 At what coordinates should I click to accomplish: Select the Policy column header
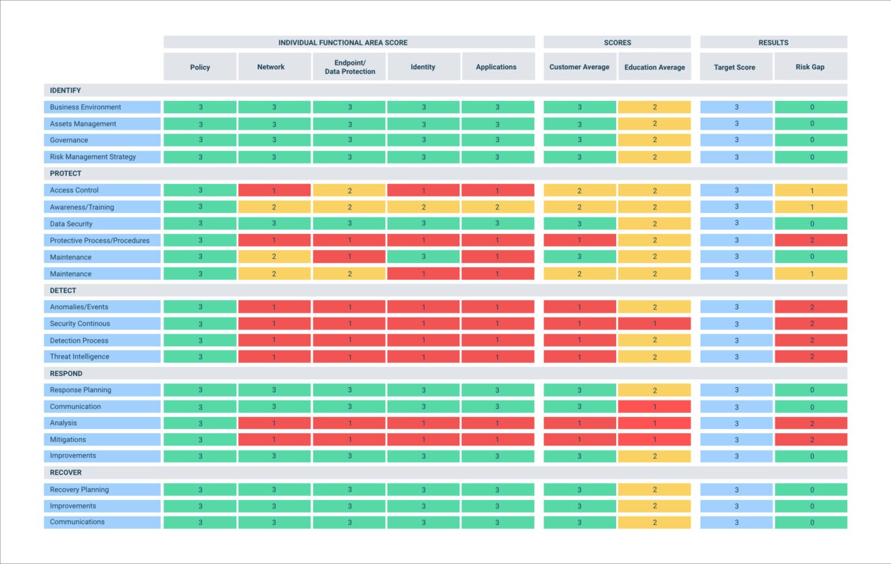(x=200, y=67)
